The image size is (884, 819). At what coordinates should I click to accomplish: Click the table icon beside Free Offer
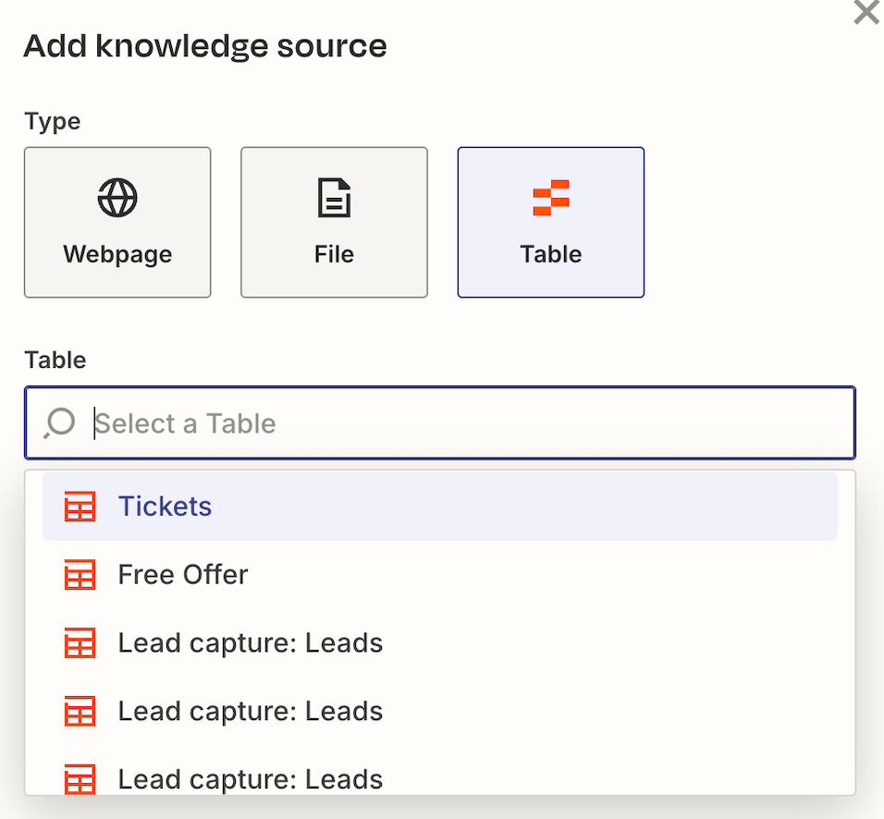[80, 575]
